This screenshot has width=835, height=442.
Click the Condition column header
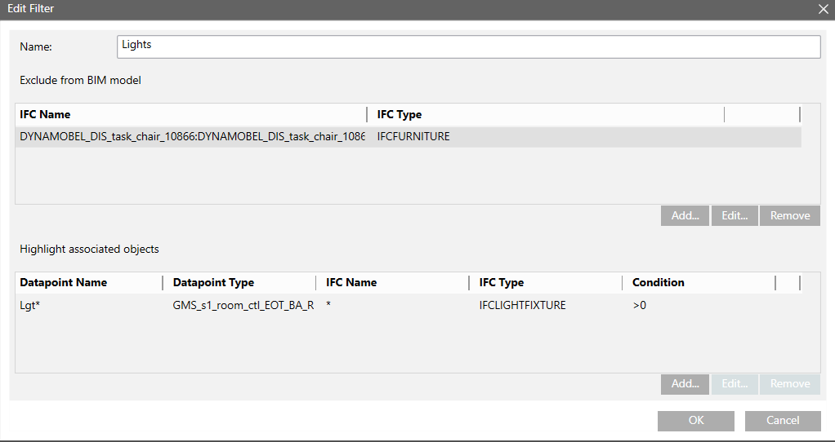(x=658, y=283)
